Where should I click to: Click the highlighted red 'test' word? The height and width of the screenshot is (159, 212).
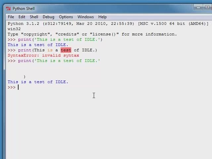[66, 50]
